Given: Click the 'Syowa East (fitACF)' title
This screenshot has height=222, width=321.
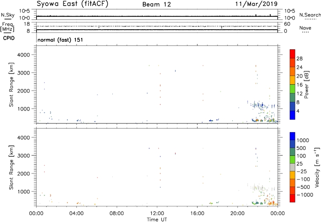Looking at the screenshot, I should coord(72,4).
